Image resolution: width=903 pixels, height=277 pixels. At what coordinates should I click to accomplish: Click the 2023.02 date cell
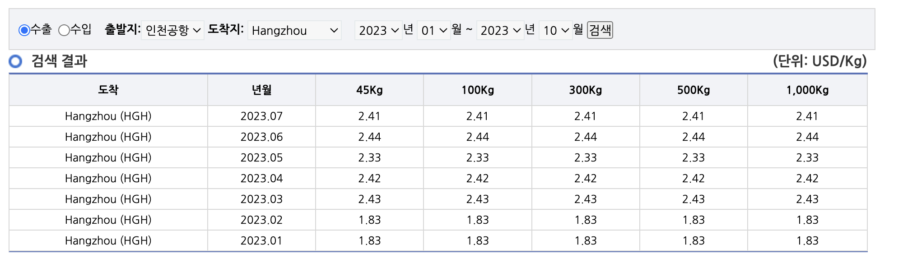coord(261,220)
